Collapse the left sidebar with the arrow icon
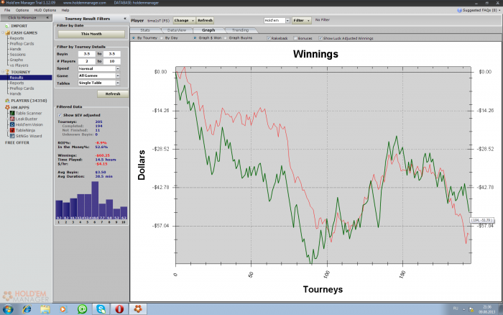 (47, 18)
